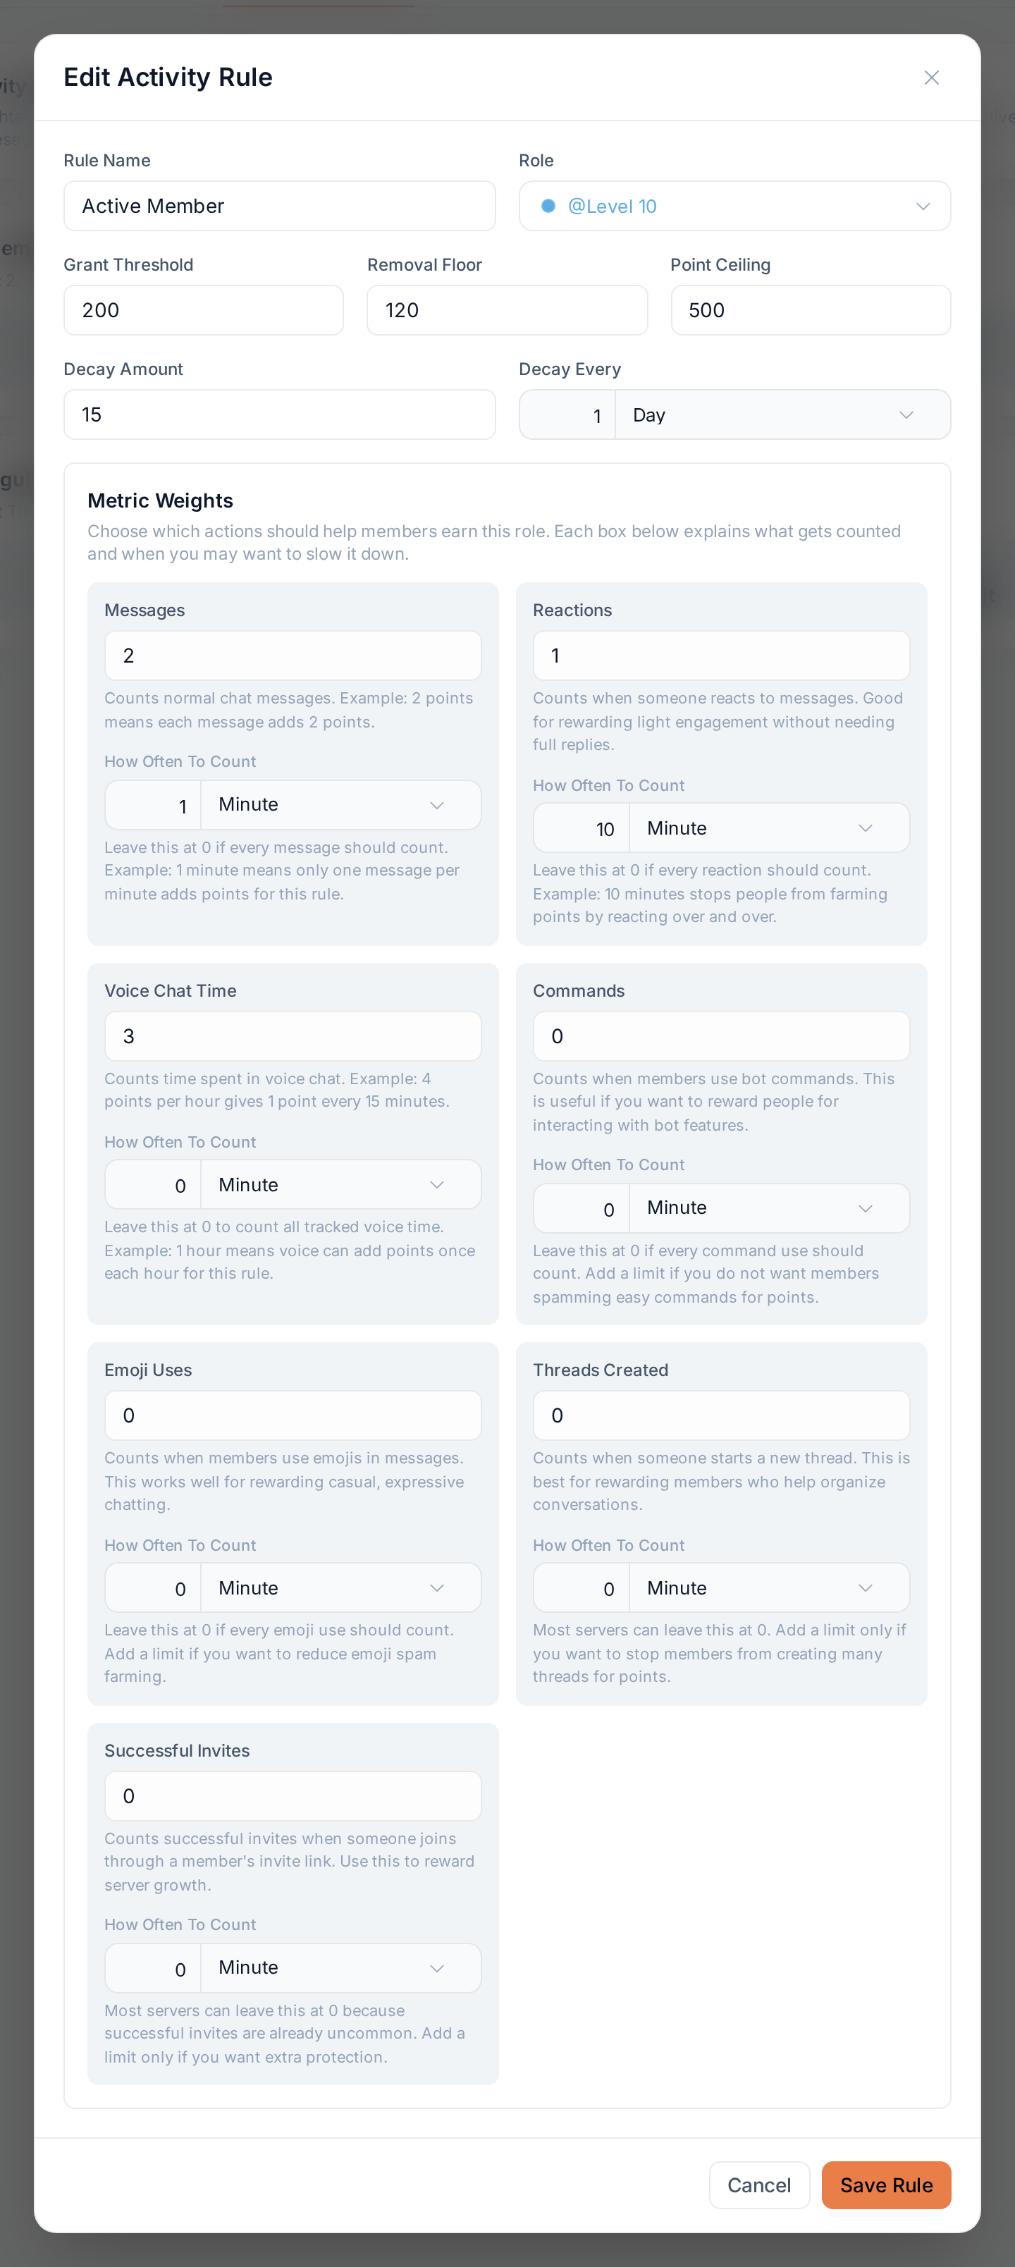Expand the Decay Every Day unit dropdown
1015x2267 pixels.
(782, 414)
